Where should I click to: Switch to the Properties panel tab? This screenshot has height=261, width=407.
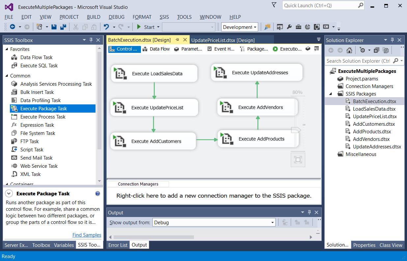364,245
